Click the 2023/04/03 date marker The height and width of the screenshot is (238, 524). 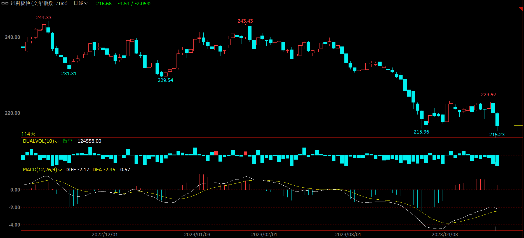point(445,235)
